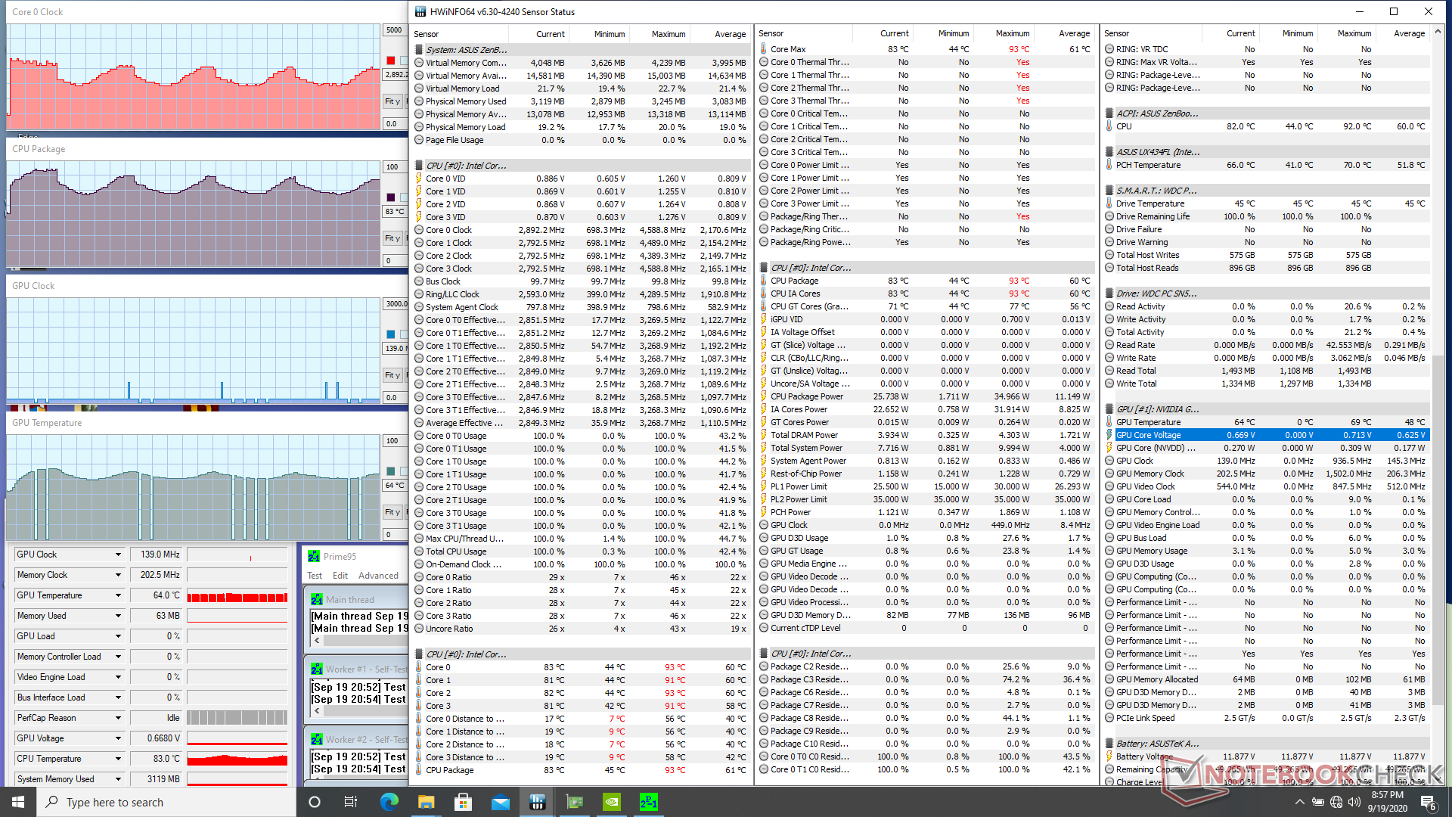The image size is (1452, 817).
Task: Open the Task View button
Action: point(351,802)
